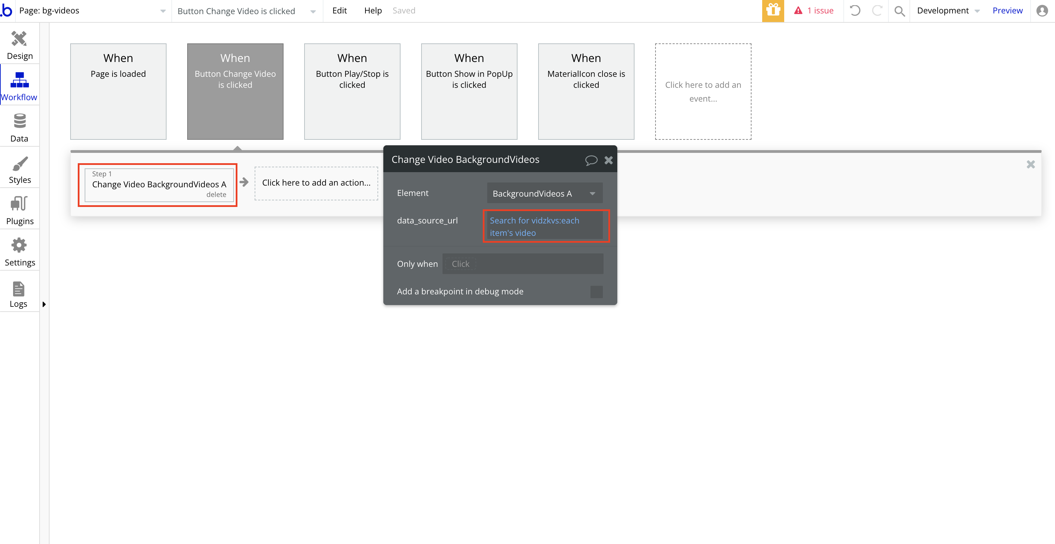Viewport: 1055px width, 544px height.
Task: Close the workflow actions strip
Action: pos(1031,164)
